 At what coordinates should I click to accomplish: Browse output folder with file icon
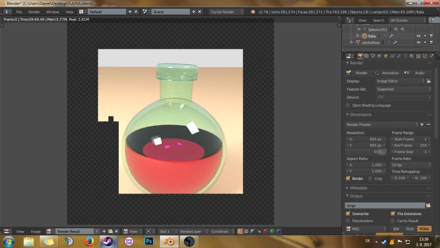(x=428, y=206)
